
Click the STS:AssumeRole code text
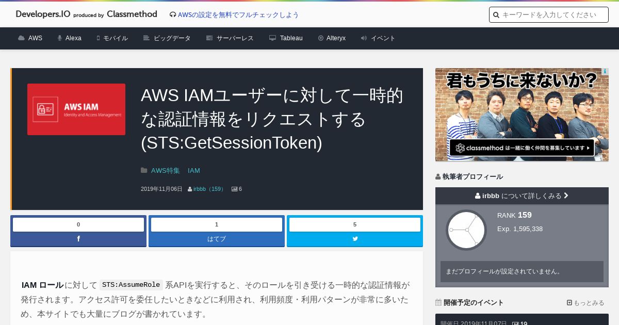131,285
